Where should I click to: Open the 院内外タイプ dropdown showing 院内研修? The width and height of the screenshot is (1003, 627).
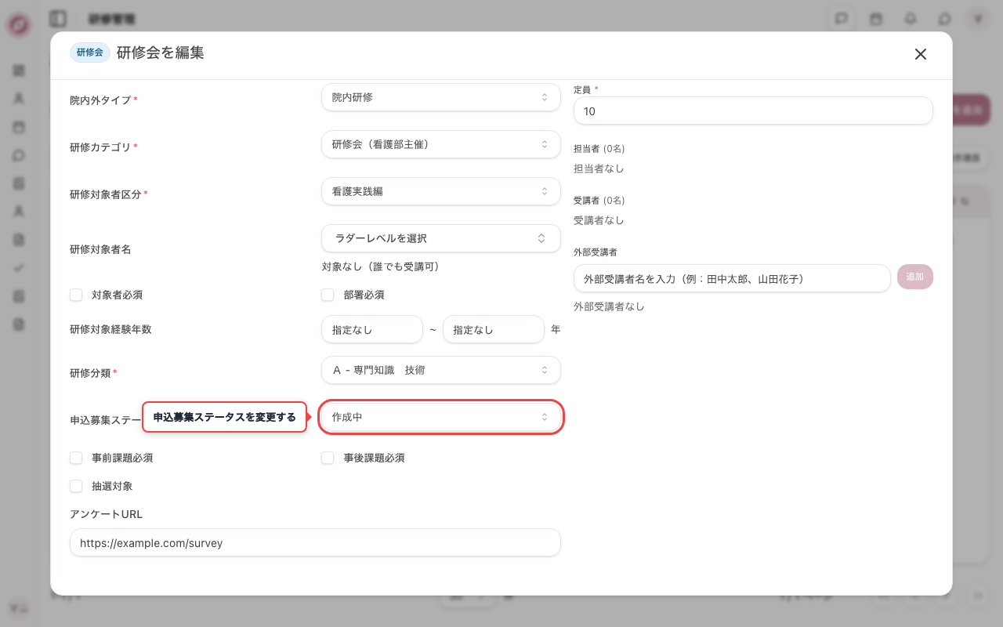pos(441,97)
